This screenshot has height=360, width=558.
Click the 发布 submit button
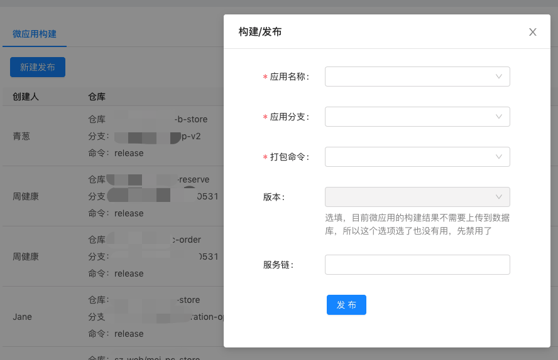[x=346, y=305]
